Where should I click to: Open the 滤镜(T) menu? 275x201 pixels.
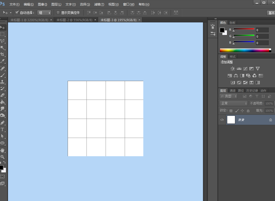[99, 4]
